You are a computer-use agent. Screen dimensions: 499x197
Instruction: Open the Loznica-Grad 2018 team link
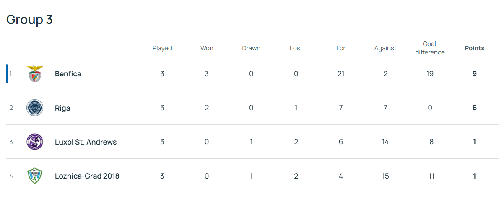(x=87, y=176)
